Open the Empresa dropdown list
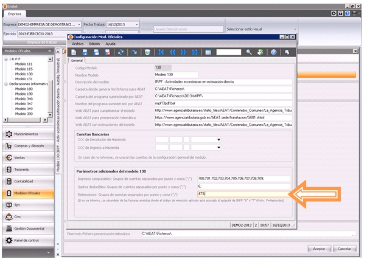367x262 pixels. (x=79, y=24)
